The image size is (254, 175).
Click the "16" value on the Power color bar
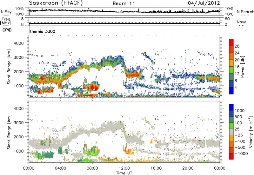point(237,67)
